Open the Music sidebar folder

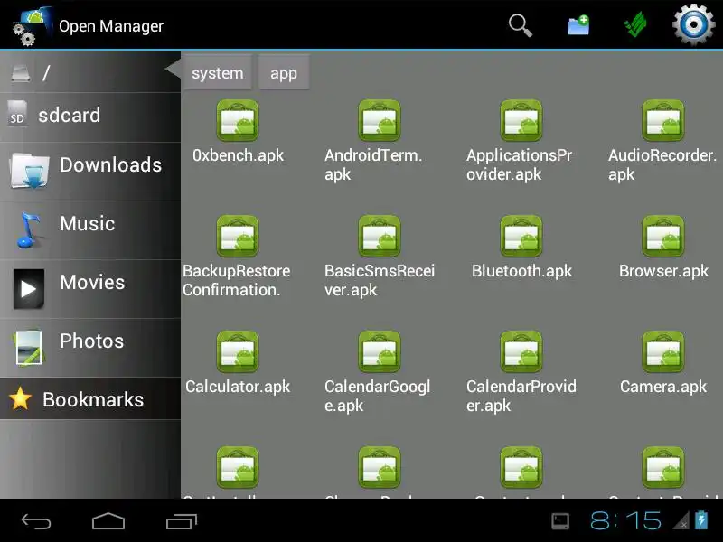click(x=90, y=230)
